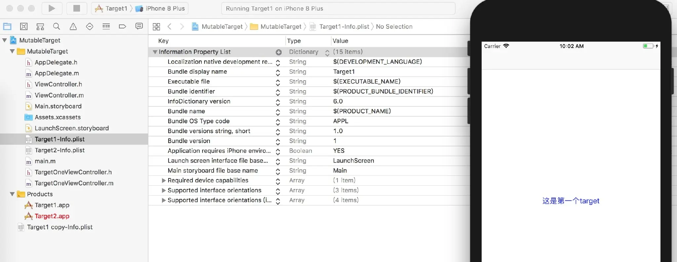Click the Key column header
The image size is (677, 262).
point(164,41)
